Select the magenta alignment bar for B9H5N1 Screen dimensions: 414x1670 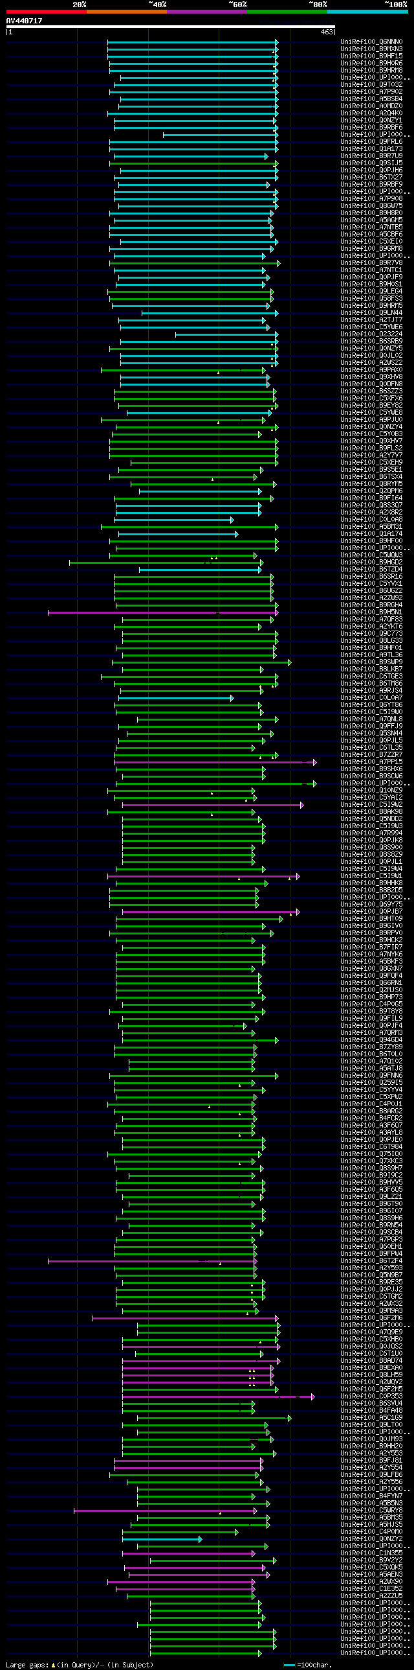point(163,612)
